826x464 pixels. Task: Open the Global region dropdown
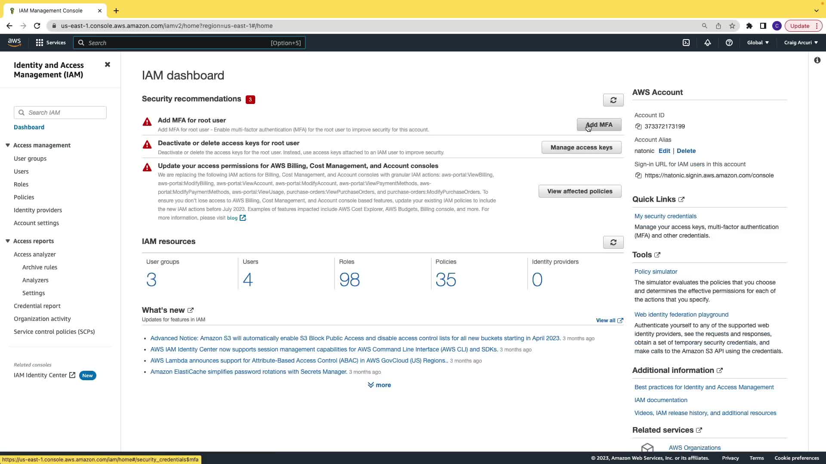coord(758,43)
